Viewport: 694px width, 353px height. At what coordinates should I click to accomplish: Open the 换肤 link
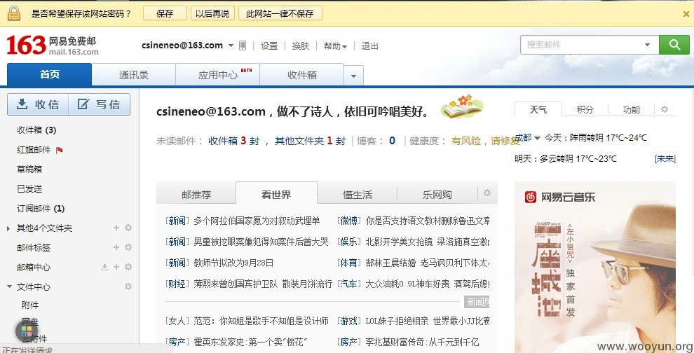pyautogui.click(x=301, y=46)
